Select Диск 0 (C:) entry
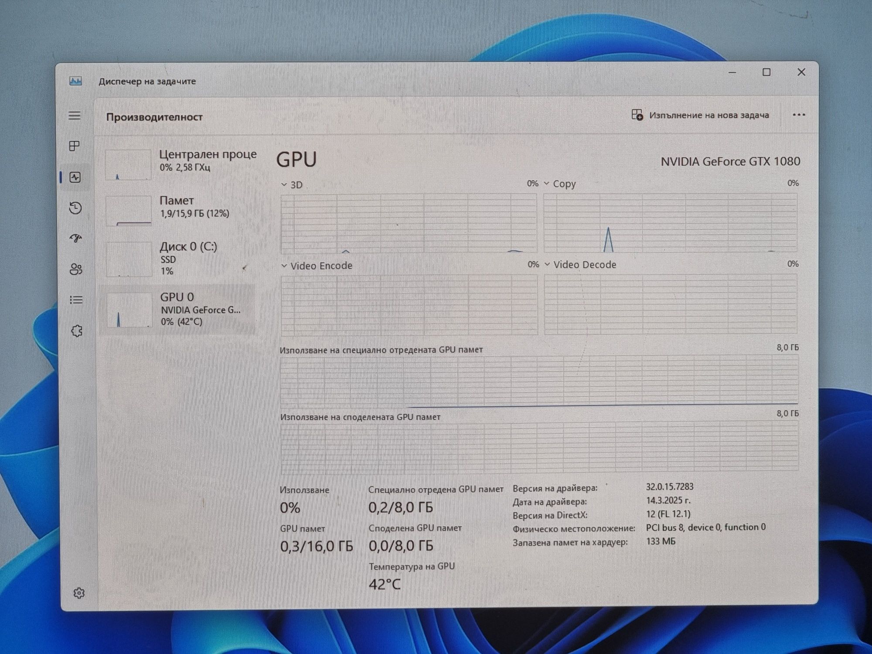The width and height of the screenshot is (872, 654). point(180,259)
